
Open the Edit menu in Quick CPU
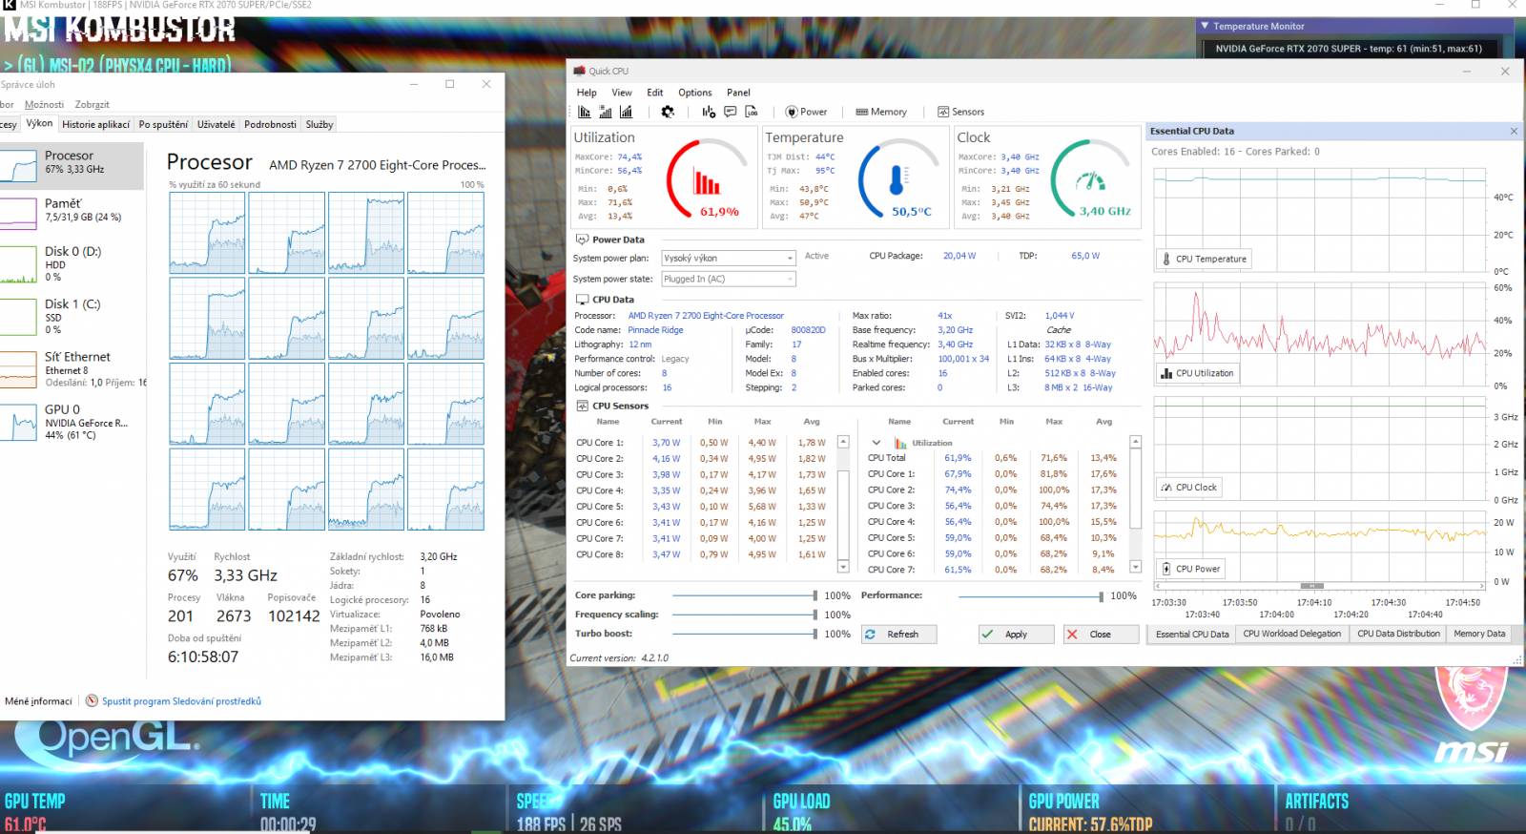point(654,93)
